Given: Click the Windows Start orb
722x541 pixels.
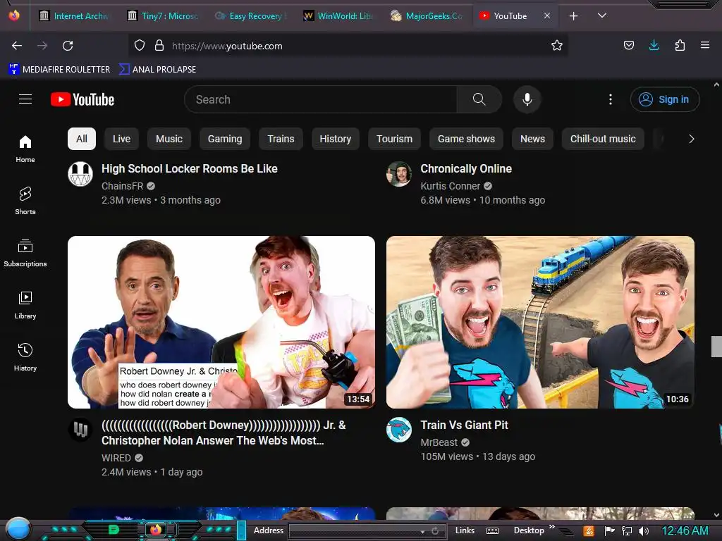Looking at the screenshot, I should tap(18, 528).
